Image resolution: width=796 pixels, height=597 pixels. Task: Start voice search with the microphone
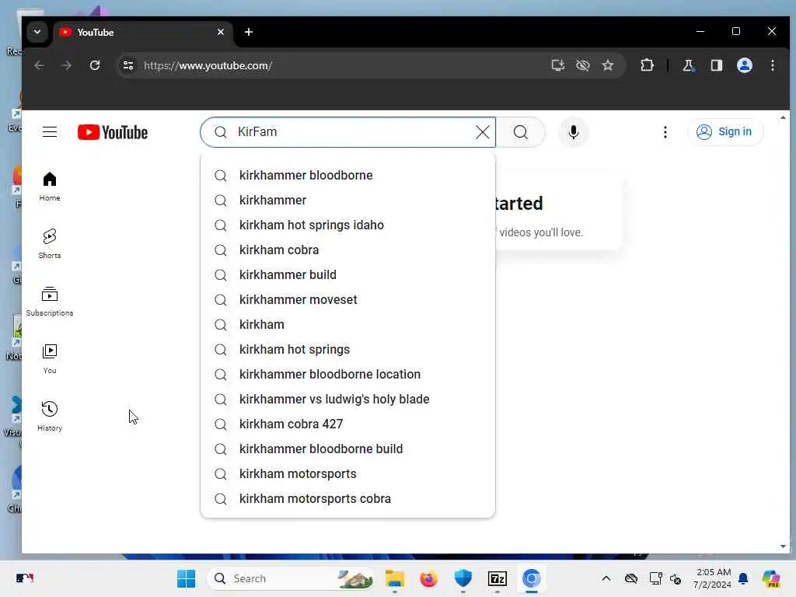573,132
